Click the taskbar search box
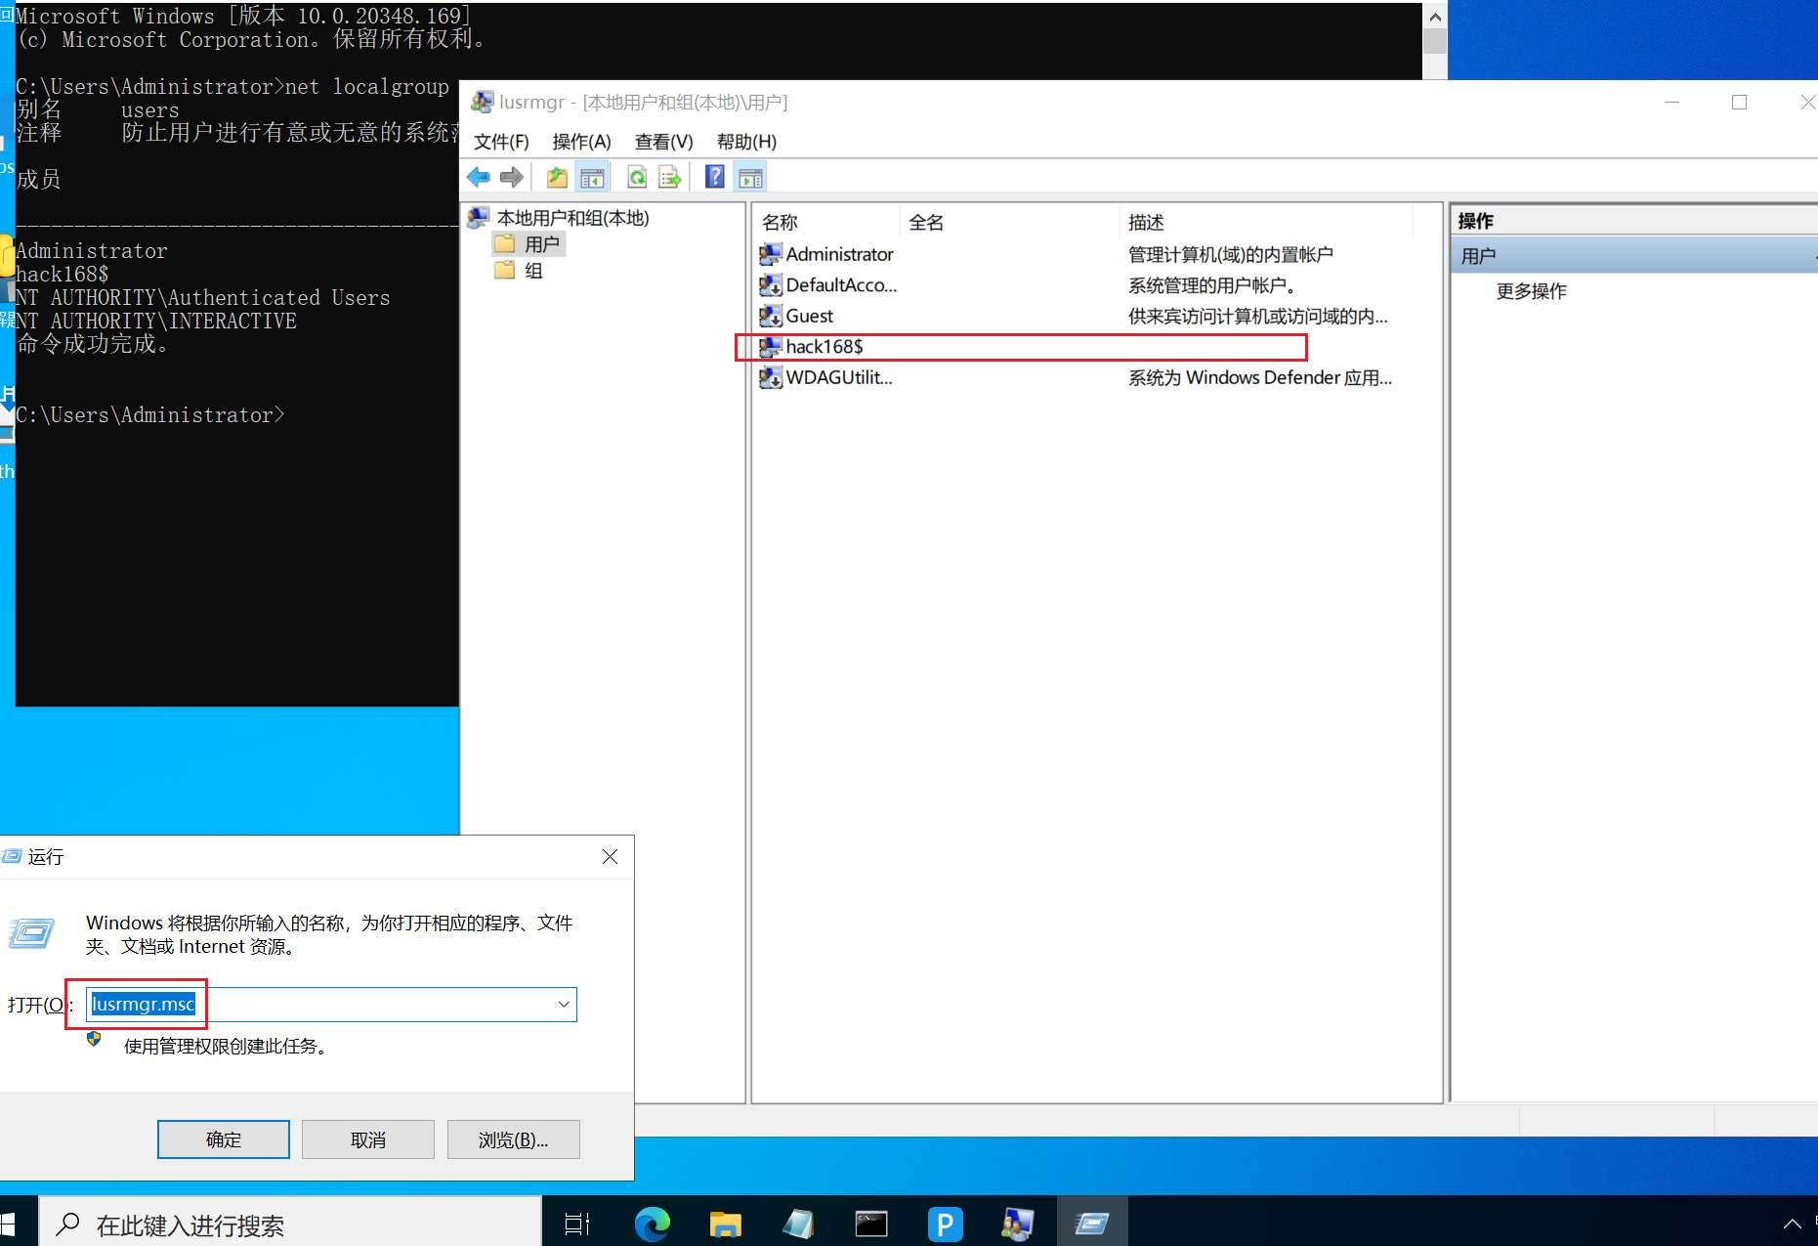Screen dimensions: 1818x1246 coord(290,1225)
